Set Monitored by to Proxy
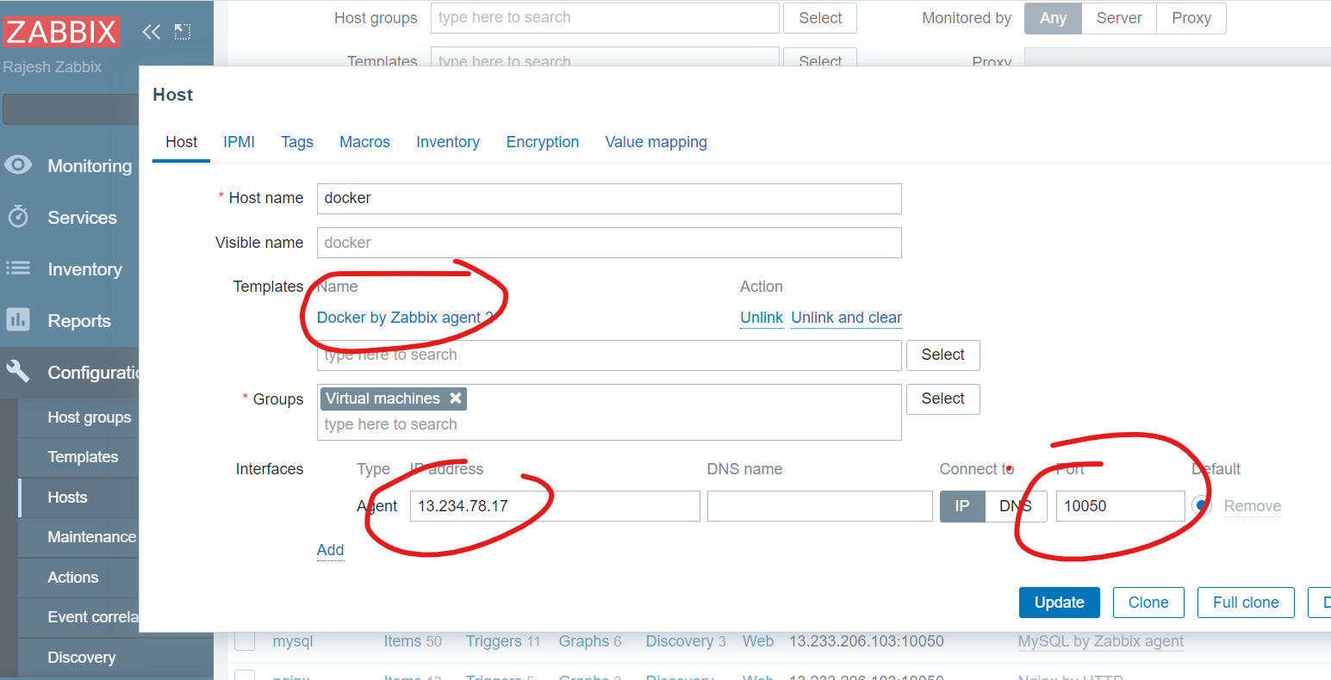This screenshot has height=680, width=1331. click(1191, 18)
